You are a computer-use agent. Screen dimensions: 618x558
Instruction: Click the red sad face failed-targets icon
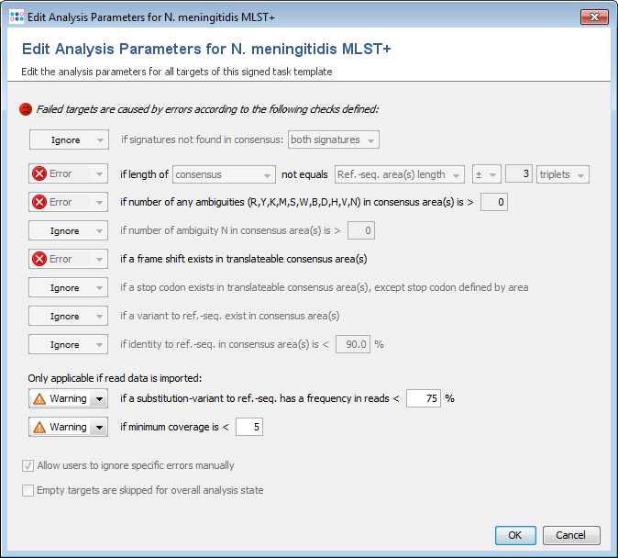pos(26,108)
